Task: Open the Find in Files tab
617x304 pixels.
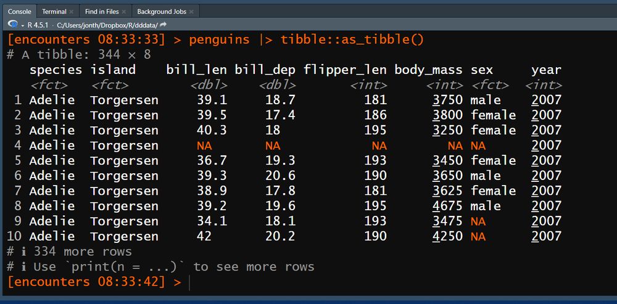Action: pyautogui.click(x=102, y=11)
